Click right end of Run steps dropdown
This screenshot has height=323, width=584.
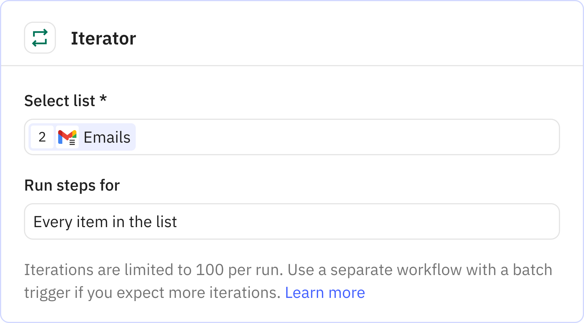click(x=542, y=221)
